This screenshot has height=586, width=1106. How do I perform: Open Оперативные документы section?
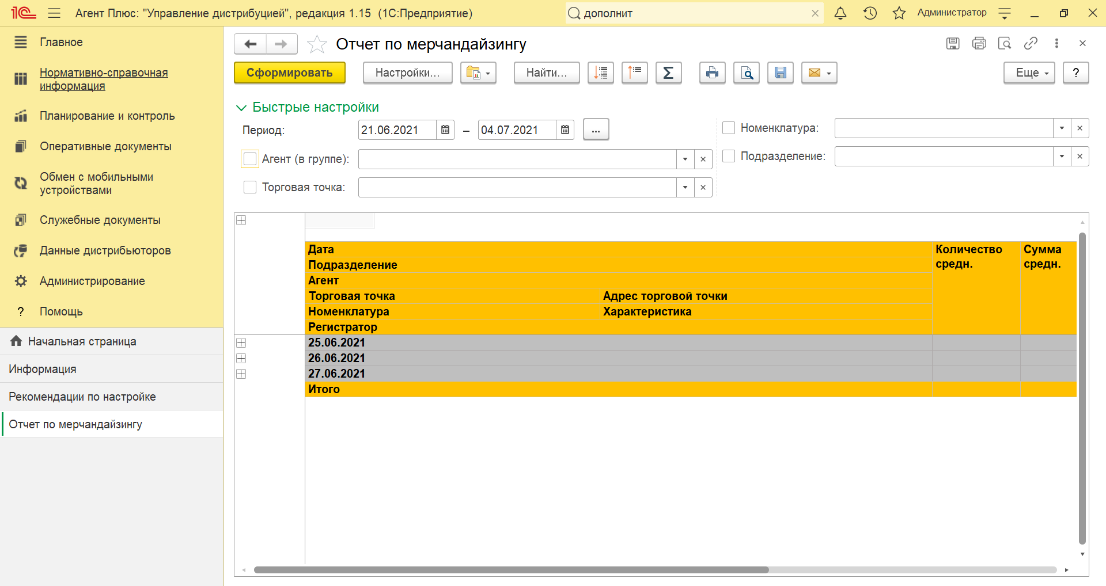(105, 146)
